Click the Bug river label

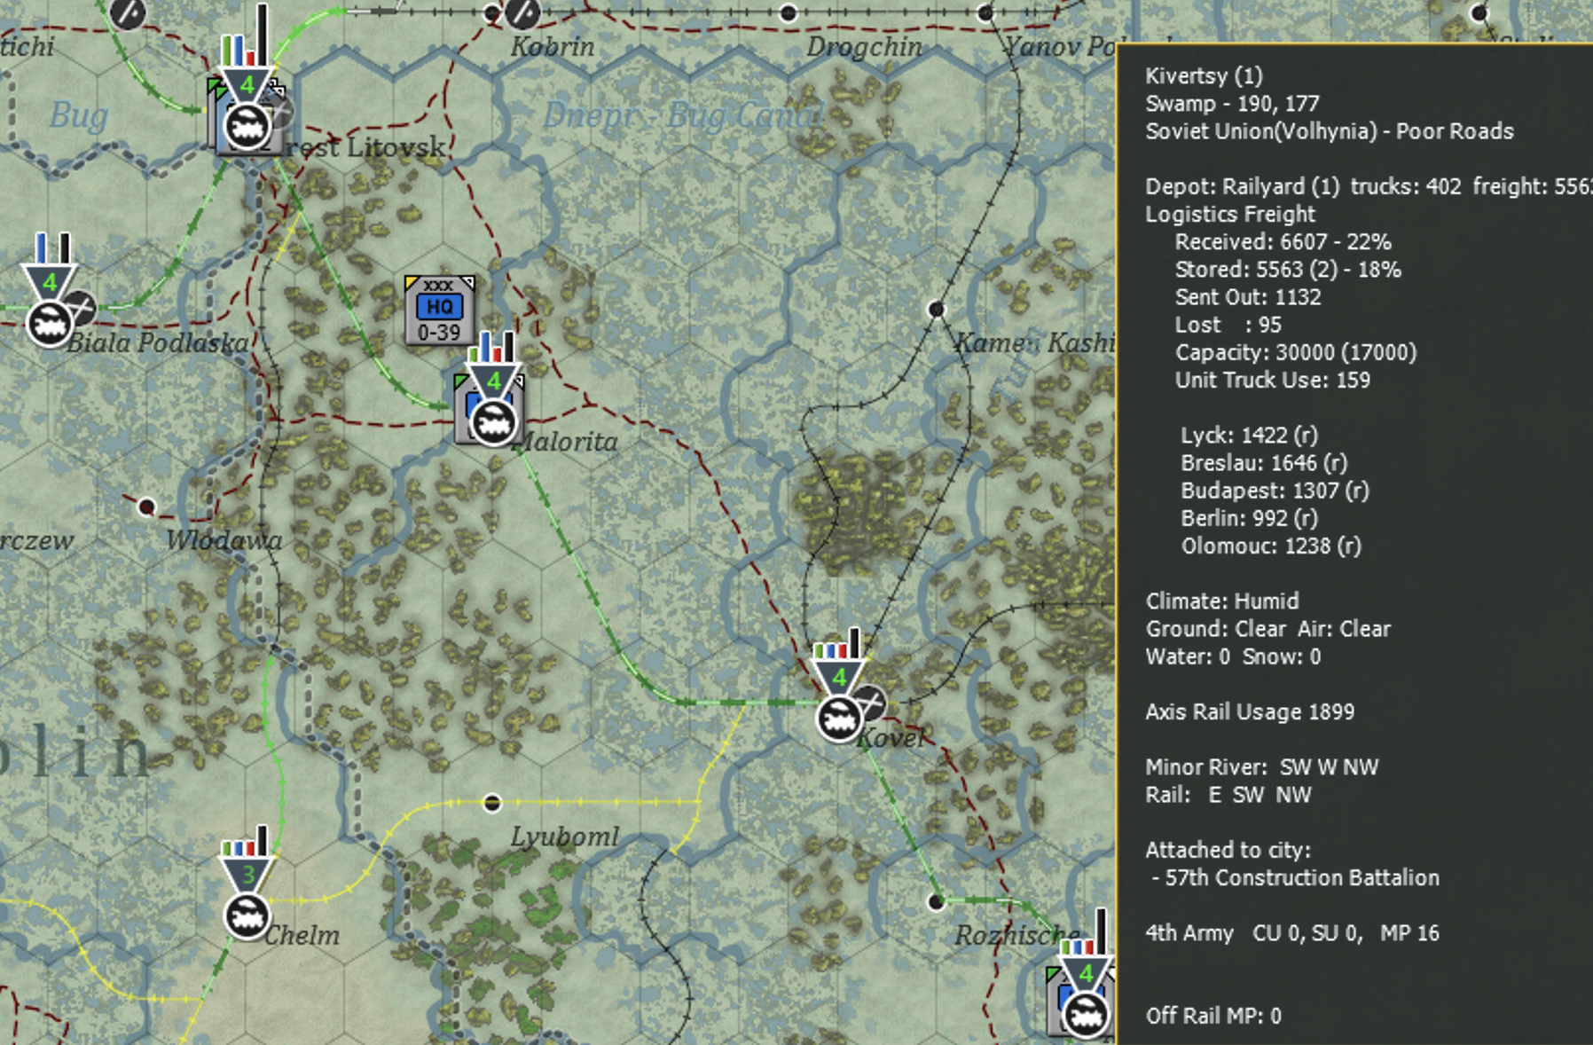[79, 116]
